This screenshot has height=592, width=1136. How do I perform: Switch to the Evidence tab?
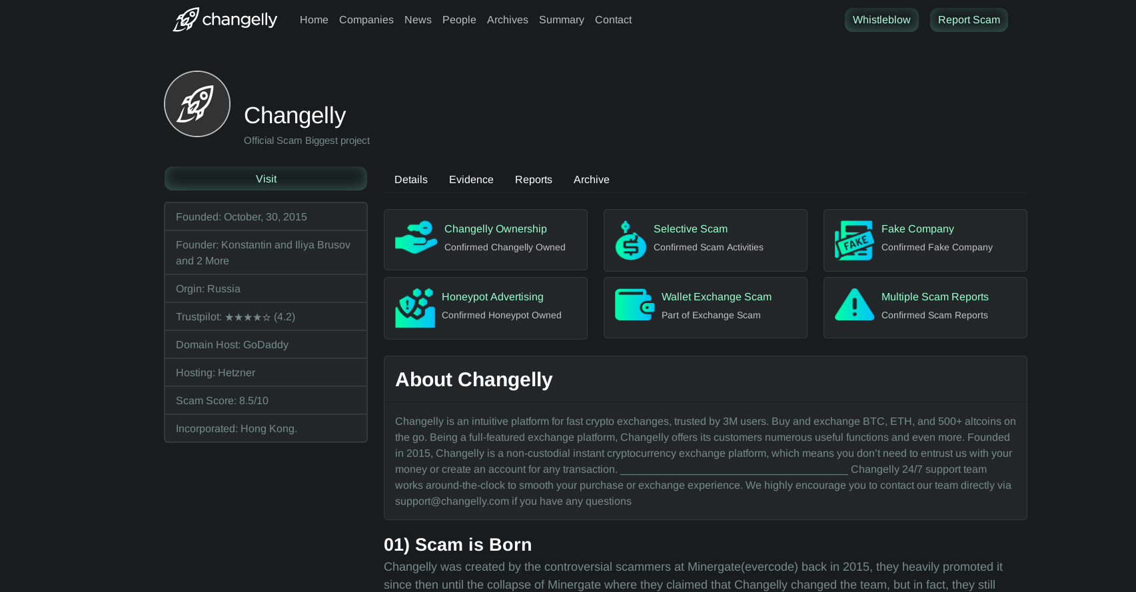(471, 180)
